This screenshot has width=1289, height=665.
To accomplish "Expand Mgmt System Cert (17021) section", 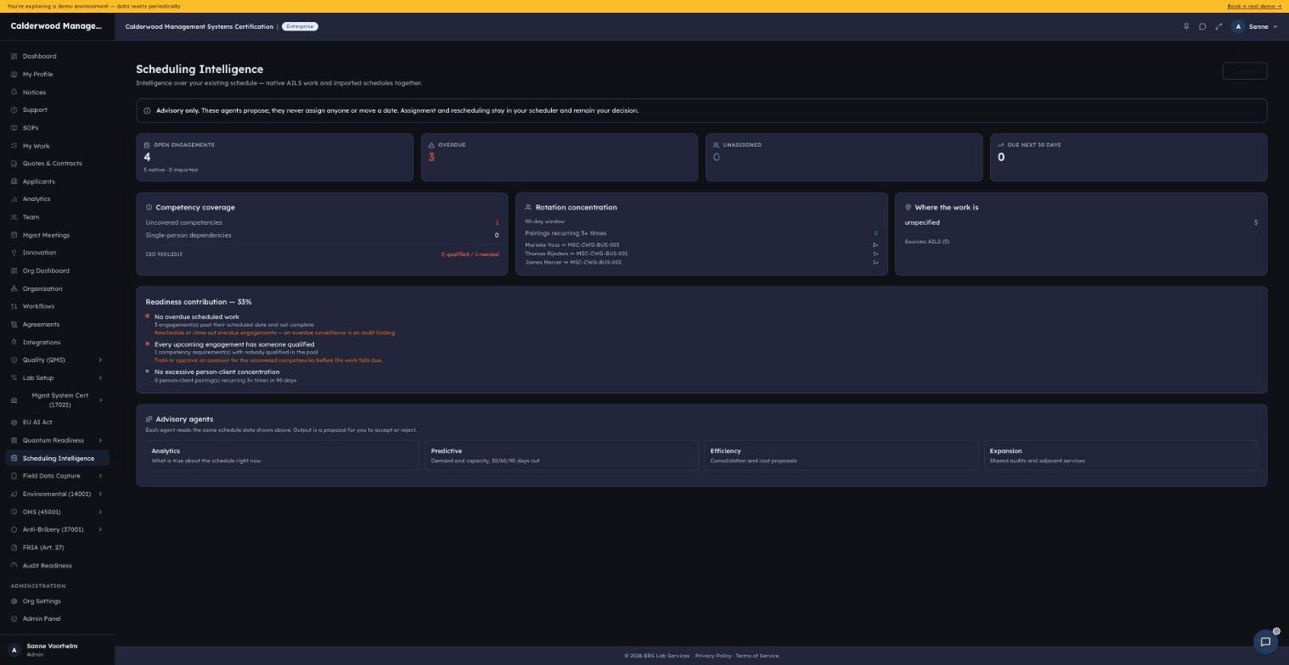I will 57,400.
